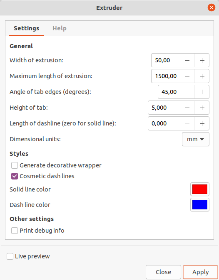Increase Height of tab with plus
Image resolution: width=219 pixels, height=280 pixels.
[202, 108]
